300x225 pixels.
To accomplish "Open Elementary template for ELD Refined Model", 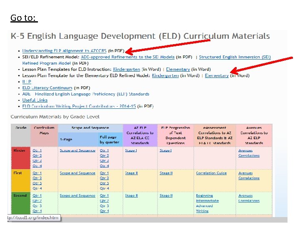I will click(217, 75).
